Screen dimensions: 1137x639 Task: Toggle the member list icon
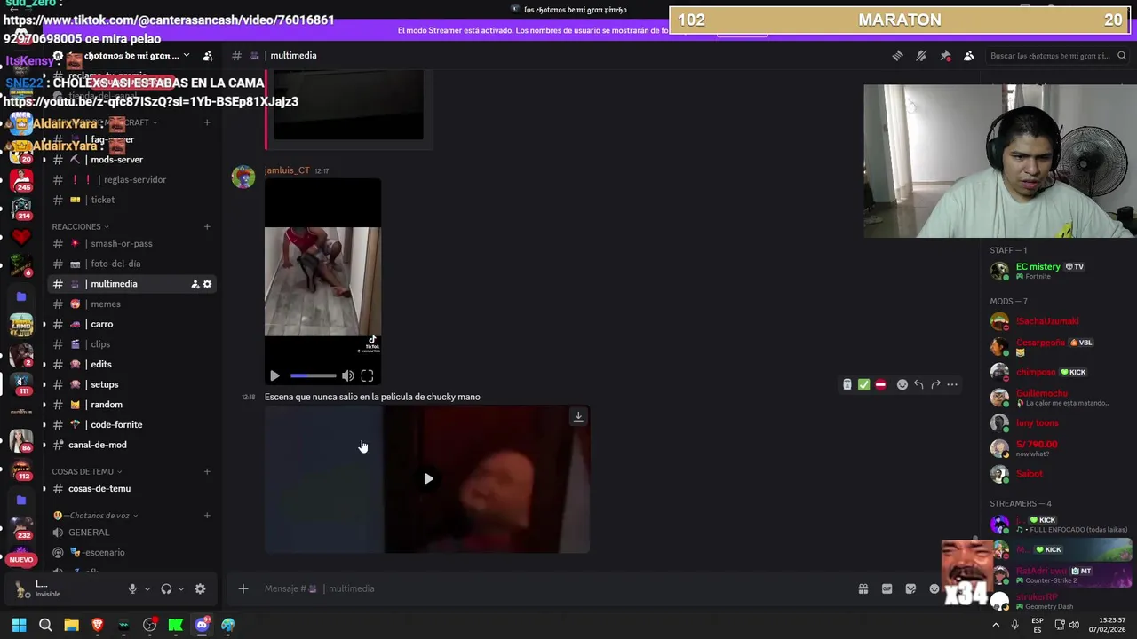969,56
